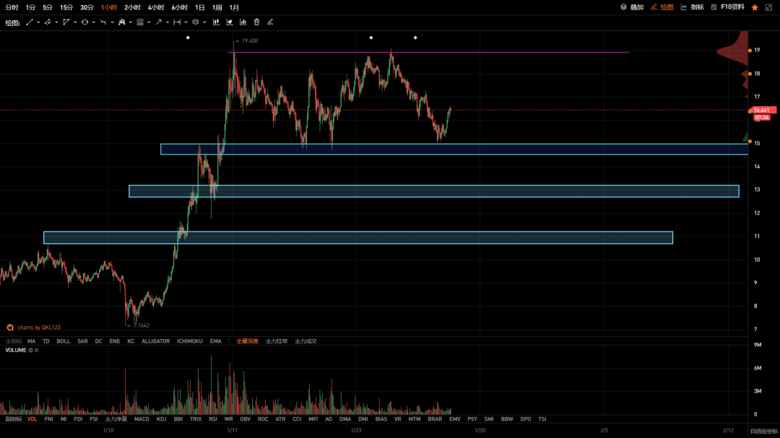The width and height of the screenshot is (780, 438).
Task: Select the KDJ sub-indicator
Action: coord(161,419)
